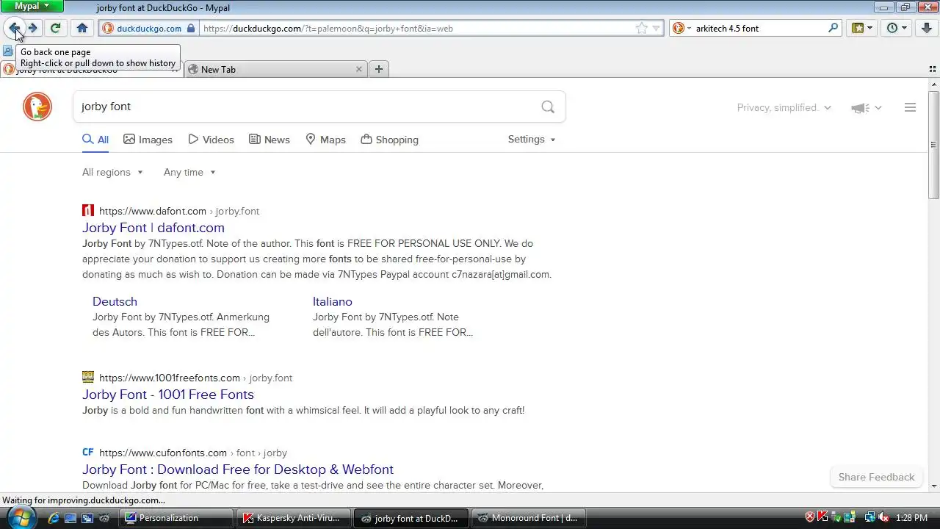Click the cufonfonts CF favicon
This screenshot has height=529, width=940.
88,452
